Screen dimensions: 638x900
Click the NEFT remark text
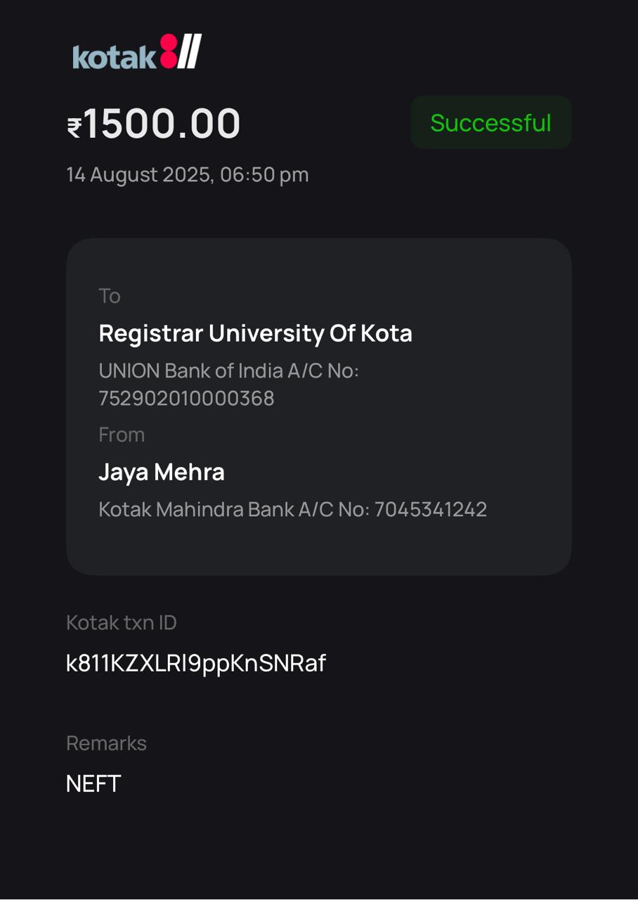[93, 783]
